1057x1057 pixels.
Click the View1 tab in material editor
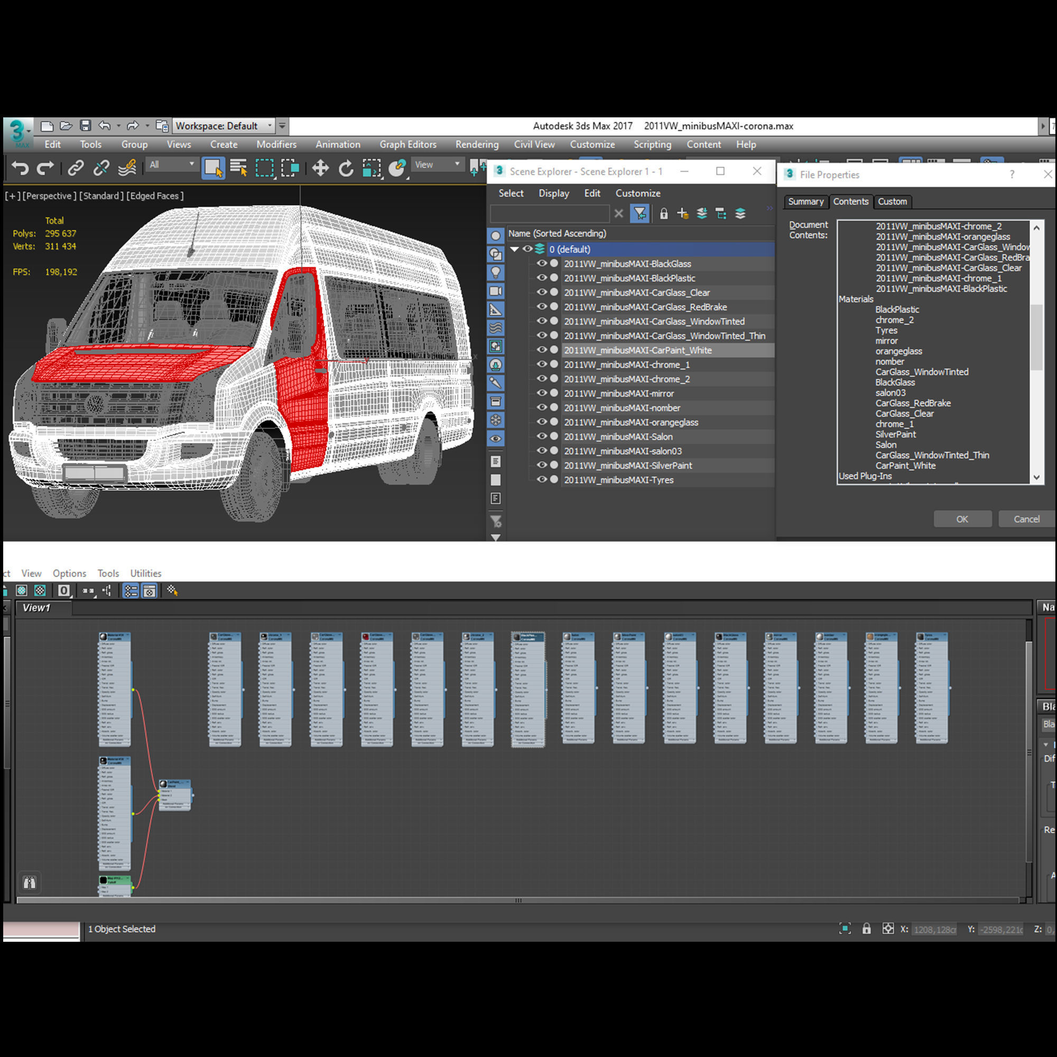point(44,608)
